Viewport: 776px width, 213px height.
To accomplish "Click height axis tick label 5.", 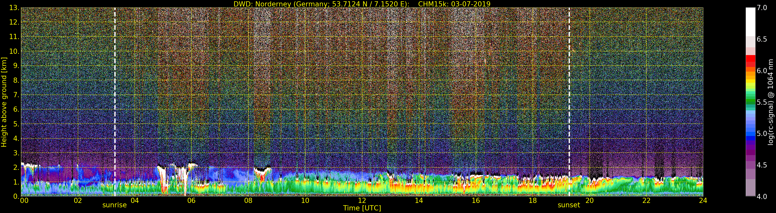I will click(x=16, y=124).
